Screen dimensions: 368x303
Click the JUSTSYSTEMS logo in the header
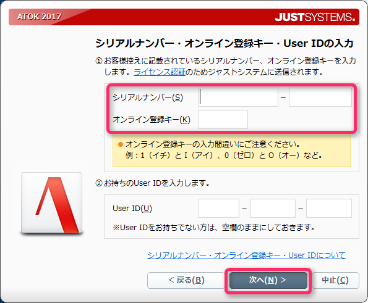point(315,17)
